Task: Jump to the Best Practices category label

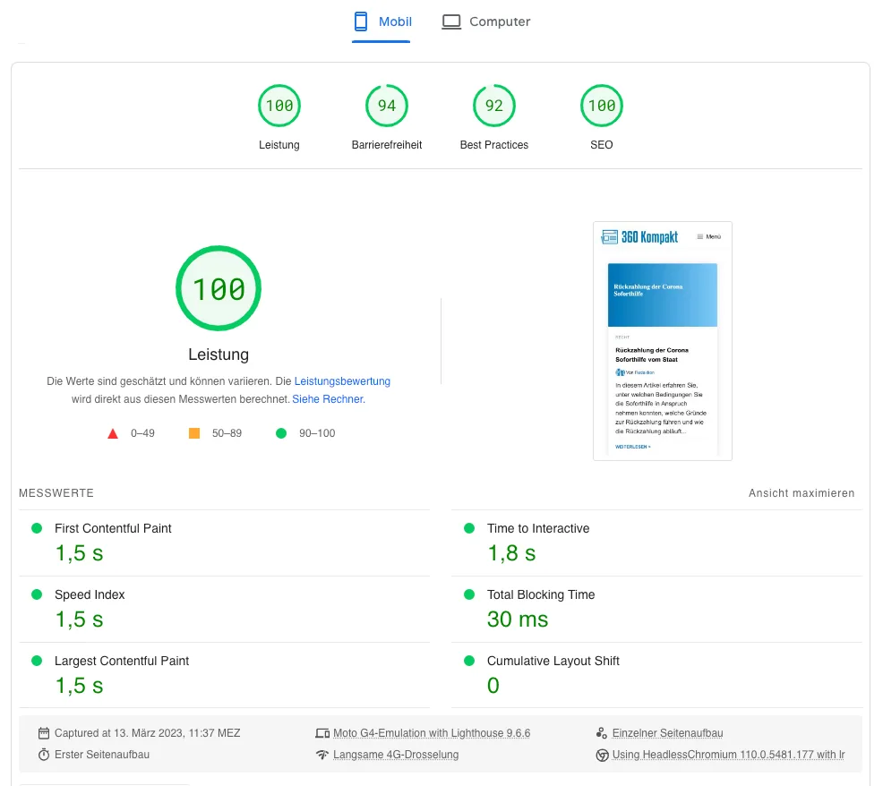Action: (x=493, y=145)
